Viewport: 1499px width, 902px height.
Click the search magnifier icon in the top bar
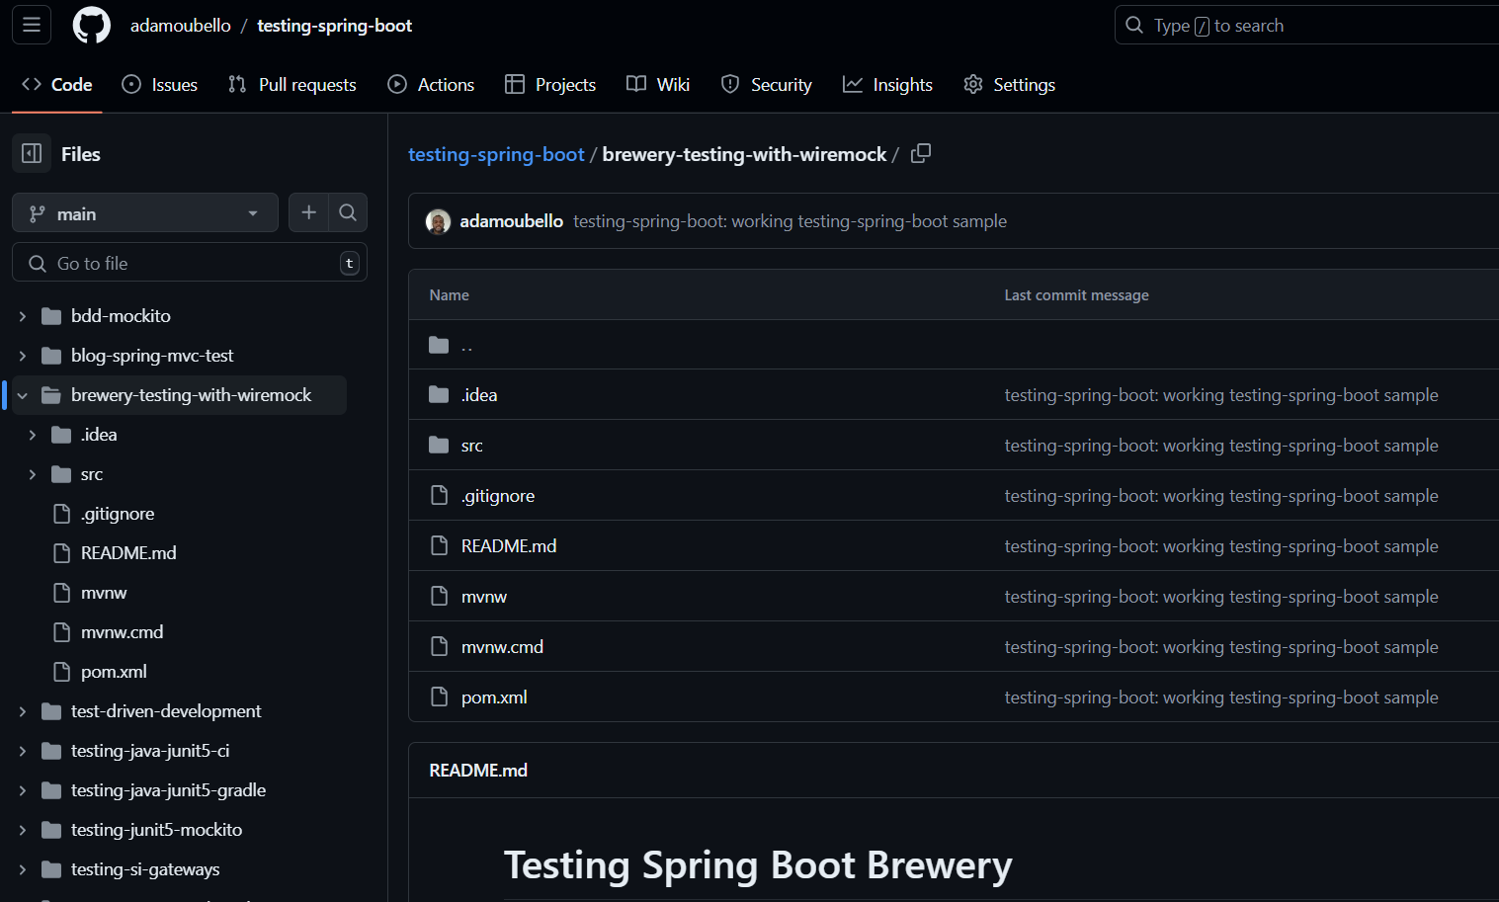coord(1134,25)
